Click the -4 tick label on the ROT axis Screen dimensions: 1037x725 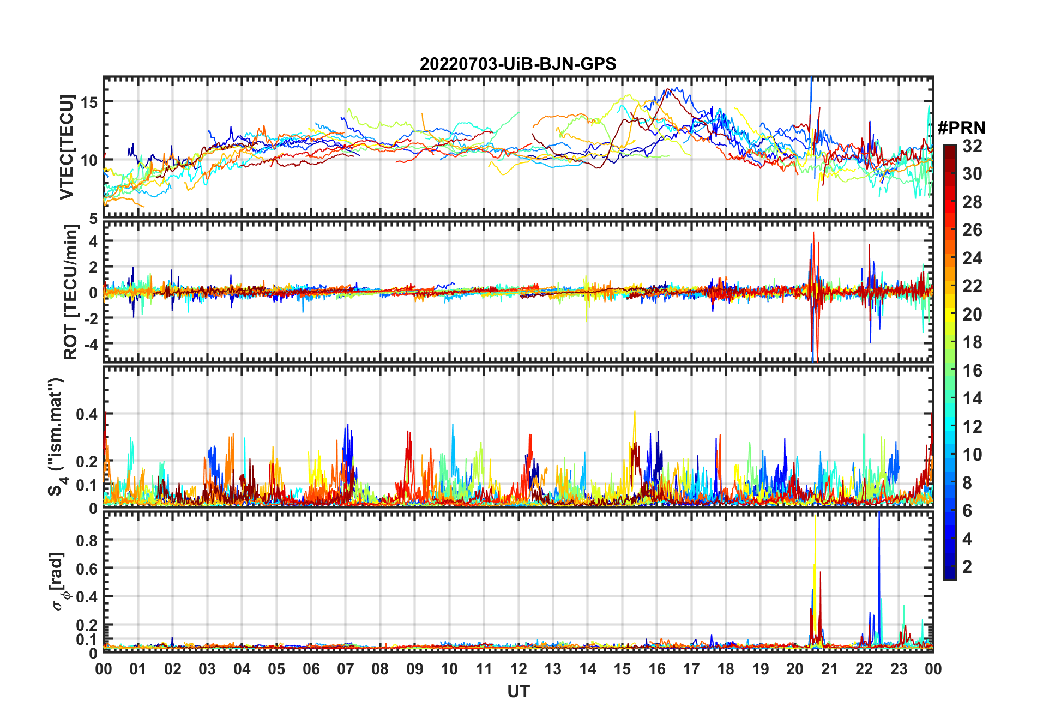click(90, 344)
